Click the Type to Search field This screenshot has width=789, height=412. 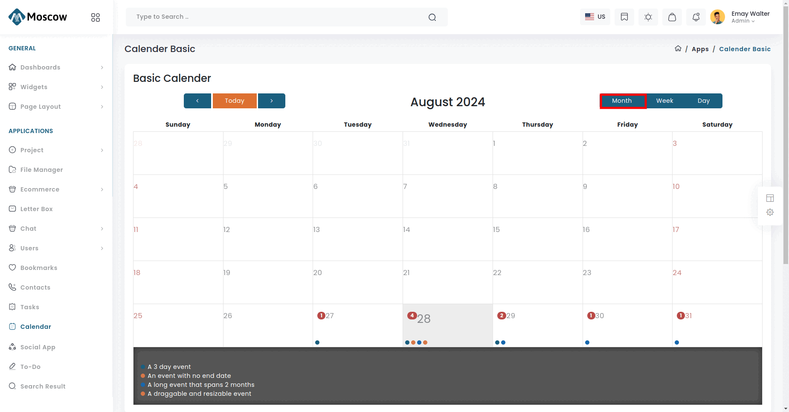[277, 17]
